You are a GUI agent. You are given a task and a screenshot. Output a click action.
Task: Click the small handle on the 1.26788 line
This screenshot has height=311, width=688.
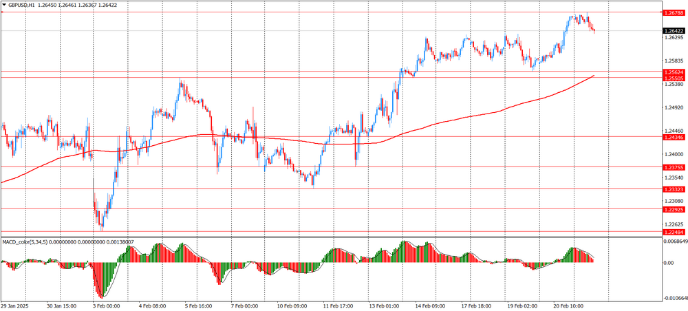(x=2, y=13)
